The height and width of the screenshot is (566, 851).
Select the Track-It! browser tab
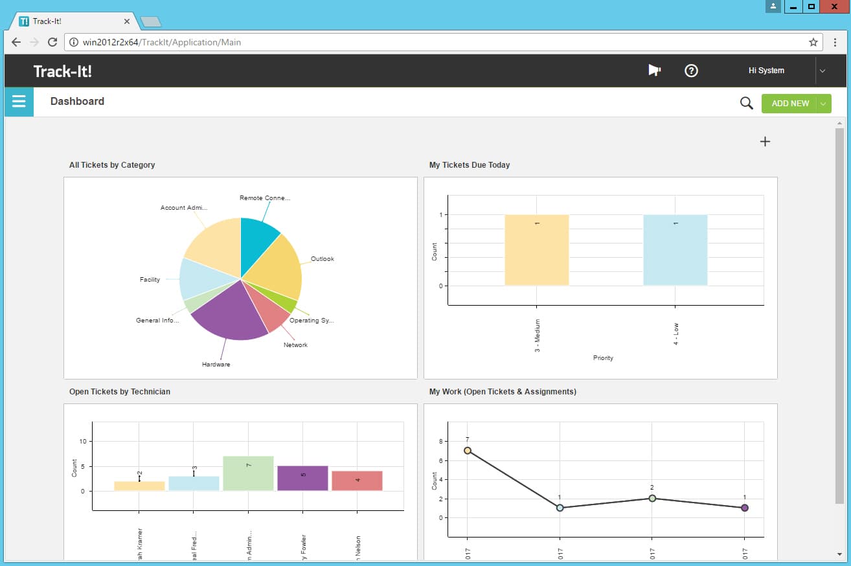71,21
